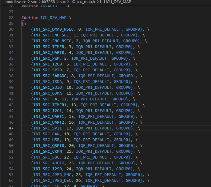Click the symbol icon before ICU_DEV_MAP breadcrumb
Image resolution: width=211 pixels, height=187 pixels.
coord(102,2)
